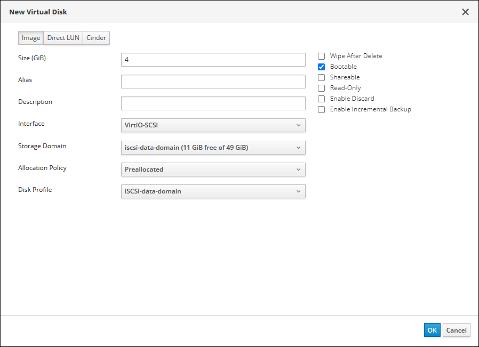Viewport: 479px width, 347px height.
Task: Click the Description label
Action: [x=35, y=102]
